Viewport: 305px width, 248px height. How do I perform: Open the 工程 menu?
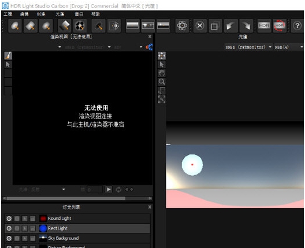(x=8, y=14)
